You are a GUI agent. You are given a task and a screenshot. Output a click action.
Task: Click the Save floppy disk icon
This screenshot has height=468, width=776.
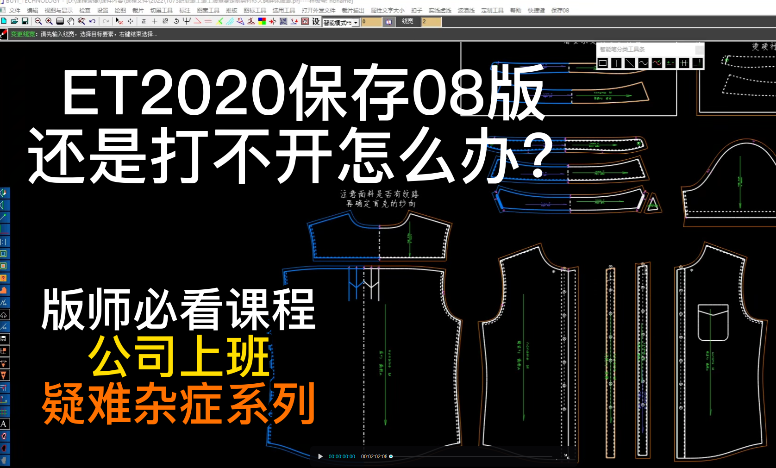tap(25, 21)
